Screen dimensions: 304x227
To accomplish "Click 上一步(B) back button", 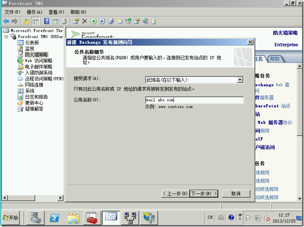I will coord(175,193).
